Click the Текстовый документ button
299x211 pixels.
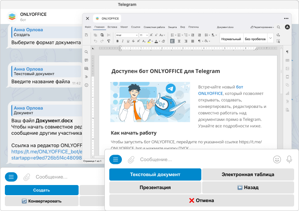click(x=155, y=174)
